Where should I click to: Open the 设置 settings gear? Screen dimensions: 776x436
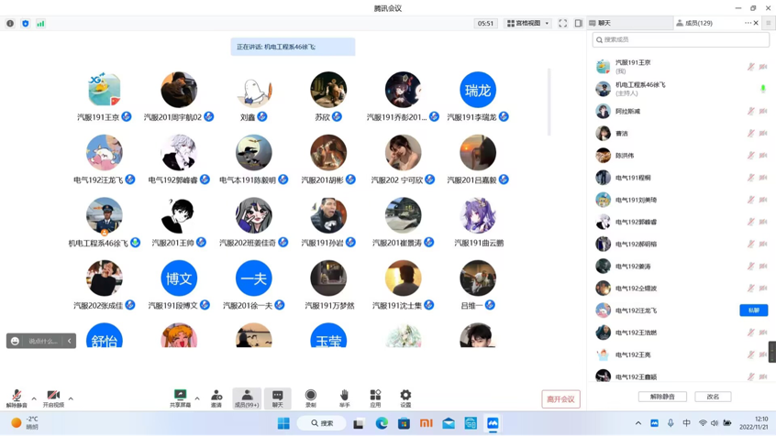pyautogui.click(x=405, y=398)
